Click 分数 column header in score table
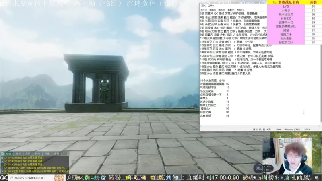 [313, 2]
